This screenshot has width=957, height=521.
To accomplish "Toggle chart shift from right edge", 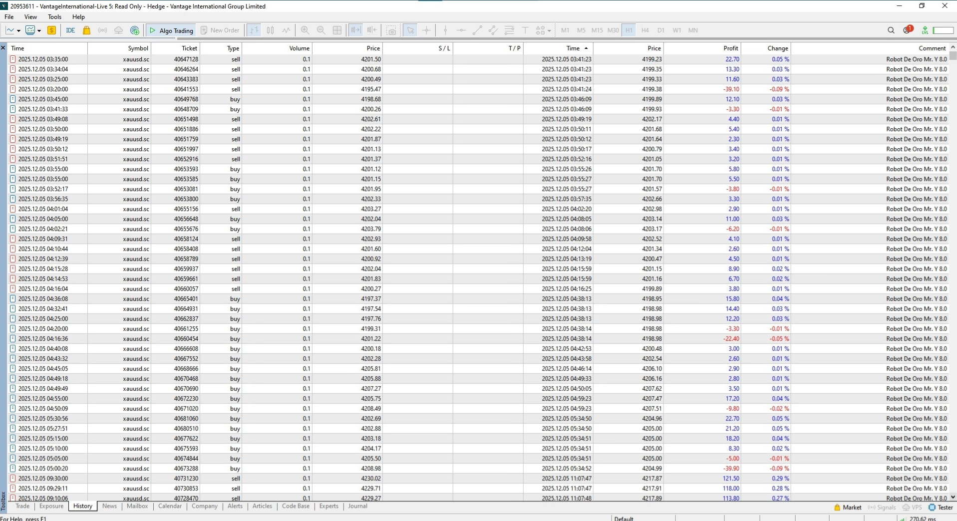I will click(372, 30).
